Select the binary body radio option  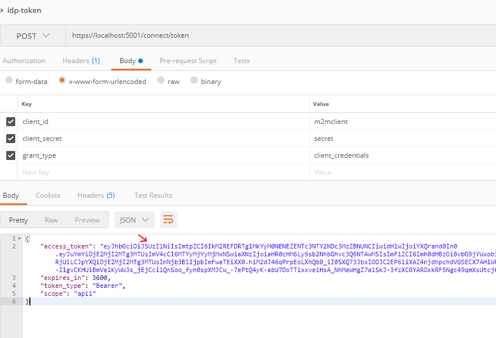pyautogui.click(x=195, y=81)
